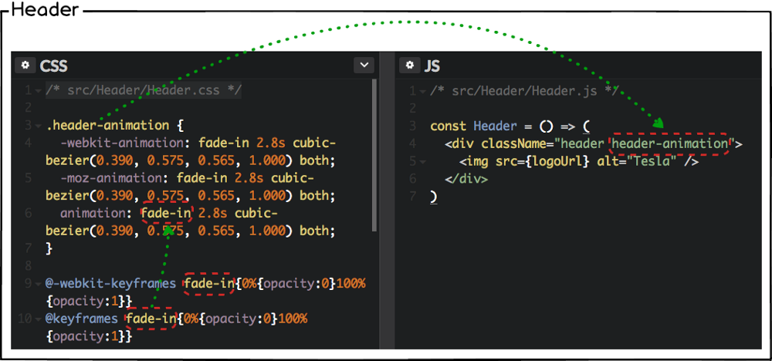Collapse the .header-animation rule at line 3

tap(38, 126)
